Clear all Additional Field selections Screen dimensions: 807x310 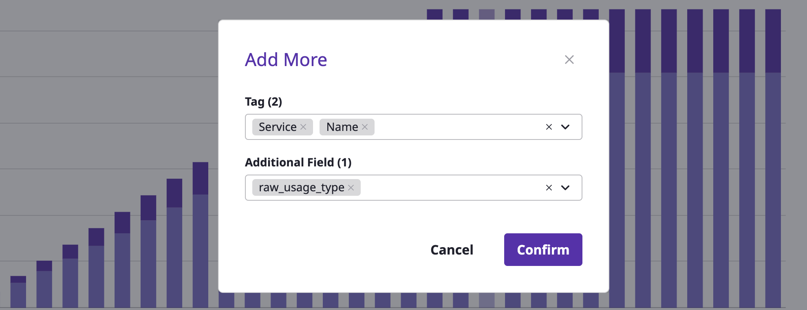click(549, 188)
